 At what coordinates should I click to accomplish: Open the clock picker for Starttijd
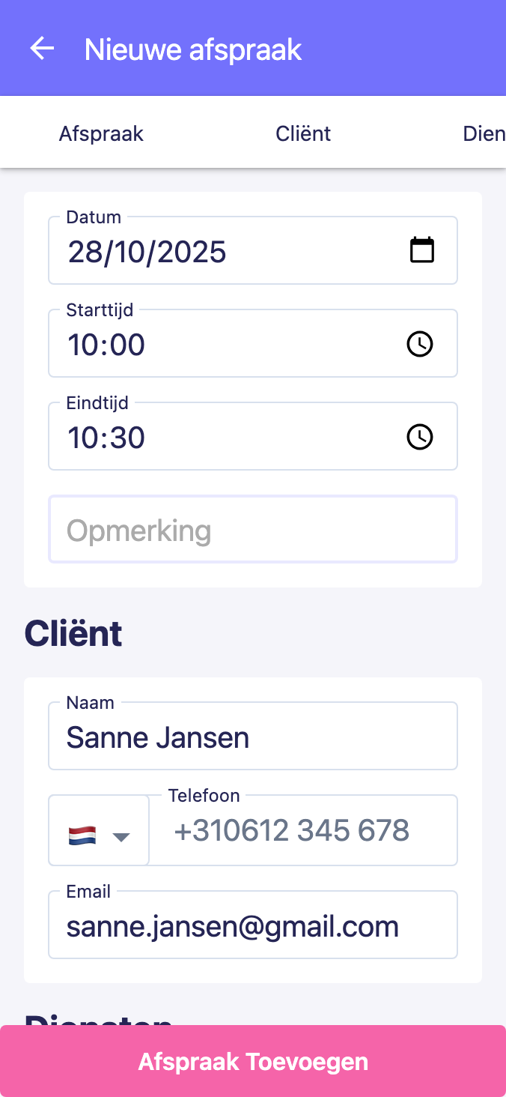tap(419, 344)
